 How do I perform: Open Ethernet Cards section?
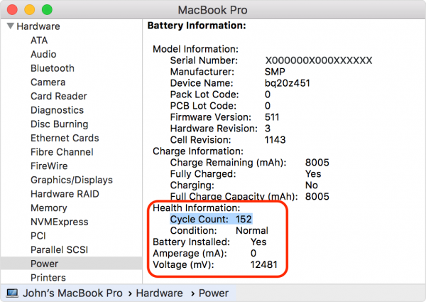pos(65,138)
